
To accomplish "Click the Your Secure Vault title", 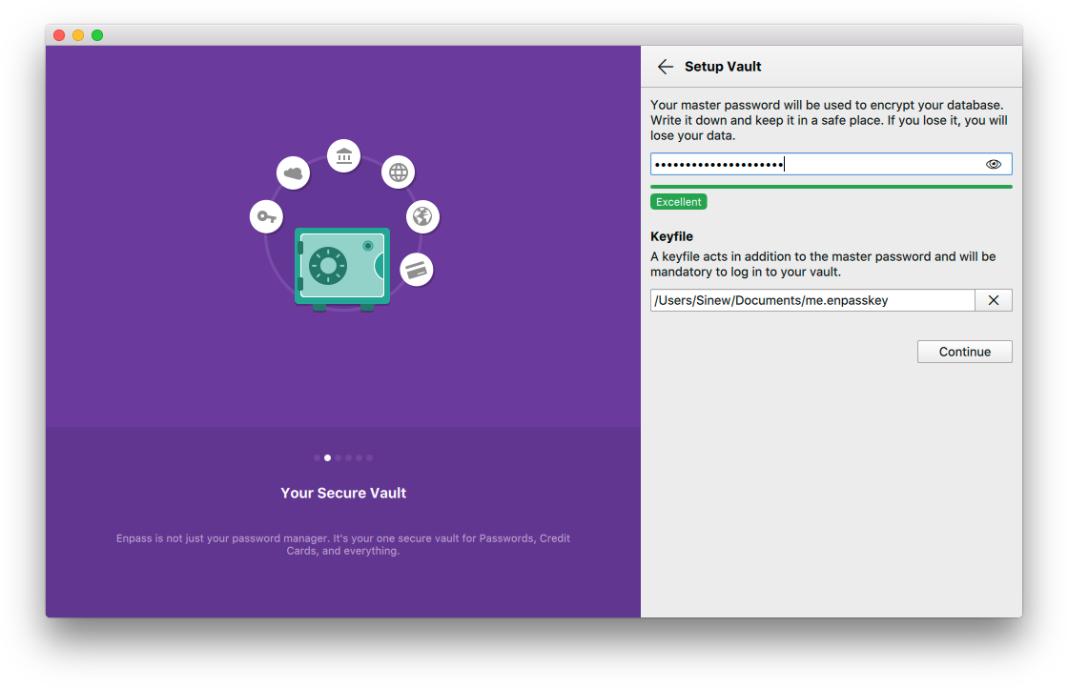I will pos(343,494).
